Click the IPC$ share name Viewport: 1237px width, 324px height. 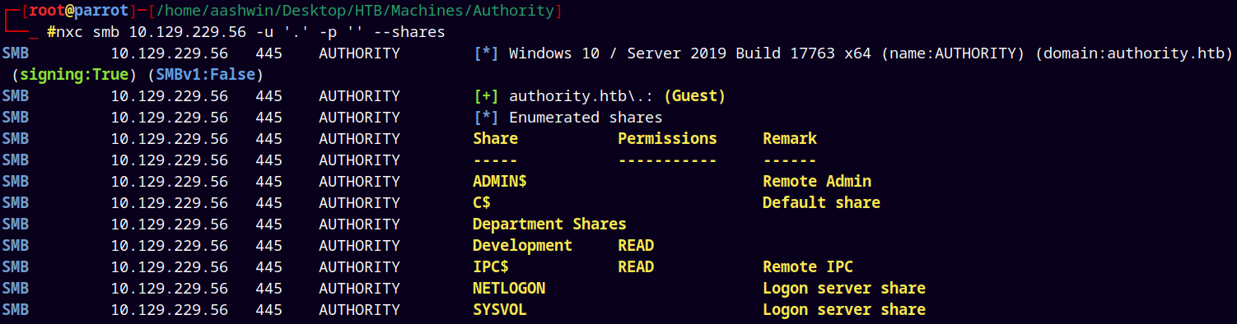point(491,267)
